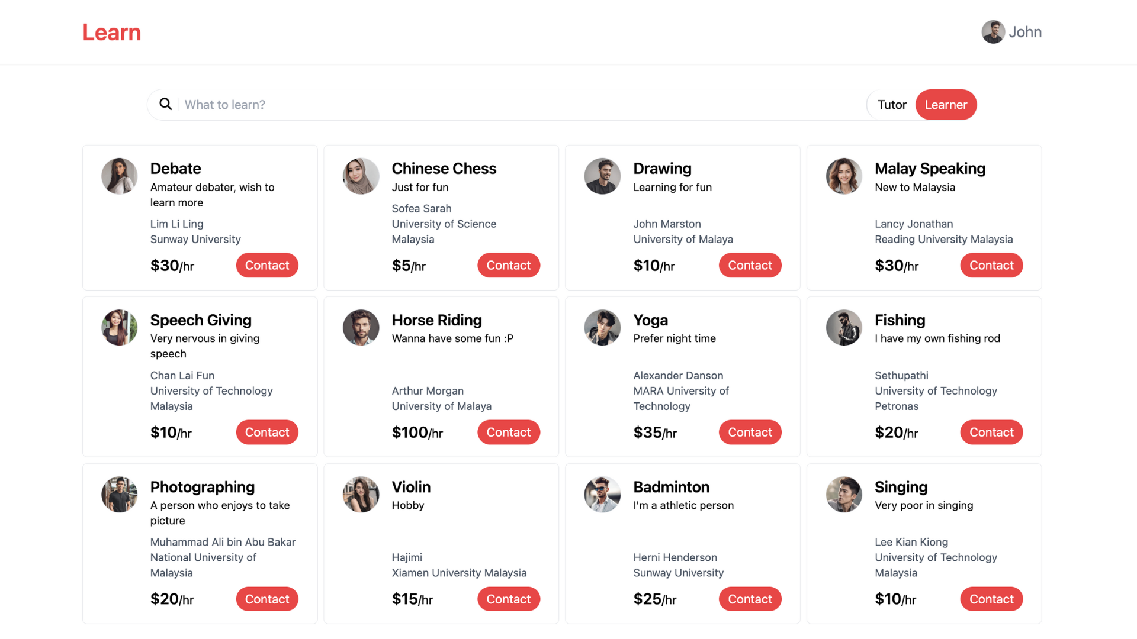Click Lim Li Ling's Debate avatar

coord(120,176)
